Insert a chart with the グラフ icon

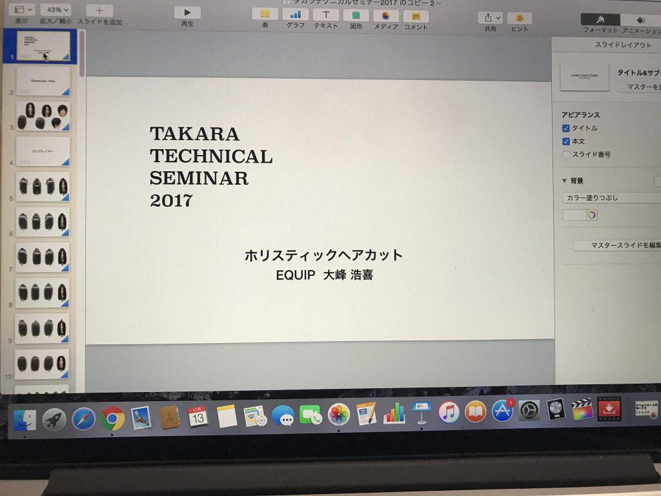(x=296, y=14)
